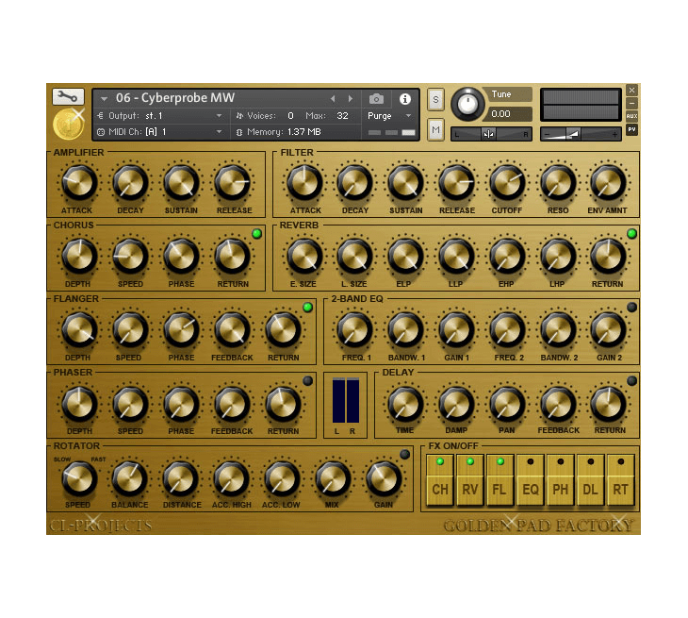Solo the instrument with the S button
688x618 pixels.
(x=435, y=99)
